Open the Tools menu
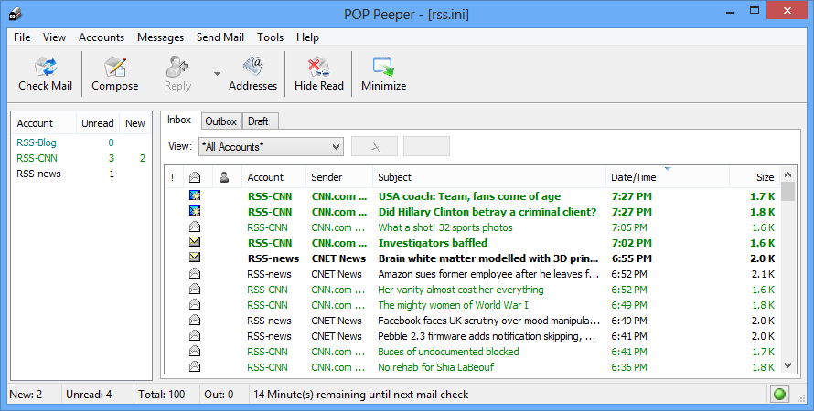 pyautogui.click(x=270, y=37)
